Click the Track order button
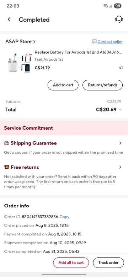This screenshot has width=128, height=277. 108,262
